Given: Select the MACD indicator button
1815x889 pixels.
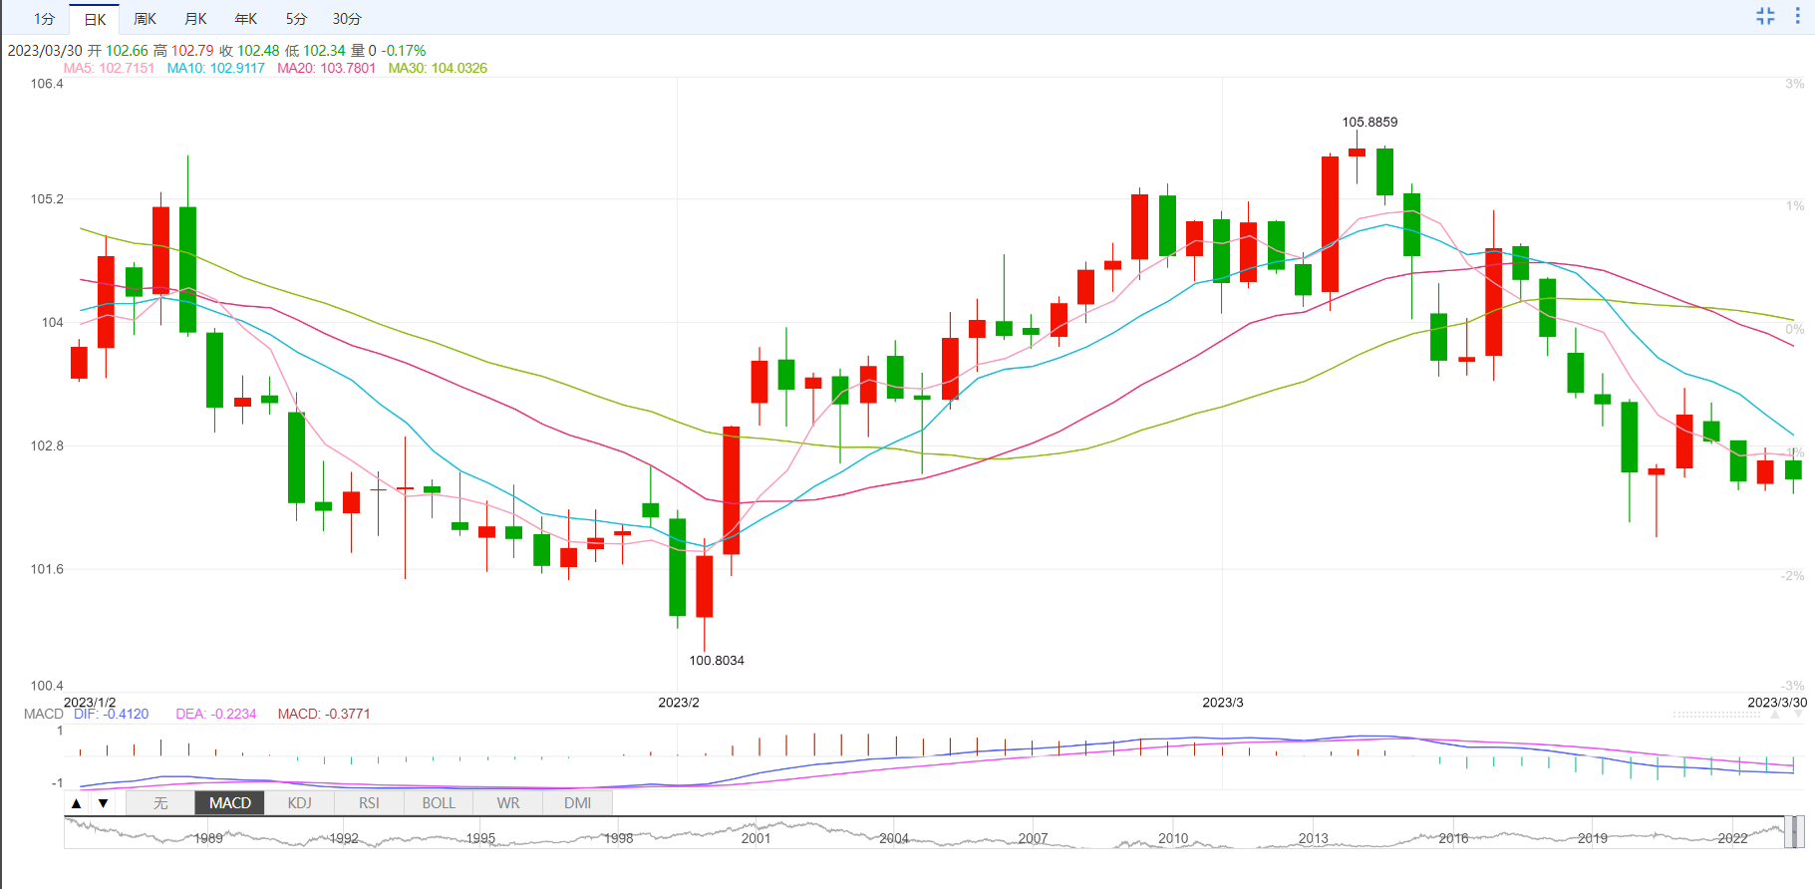Looking at the screenshot, I should click(230, 803).
